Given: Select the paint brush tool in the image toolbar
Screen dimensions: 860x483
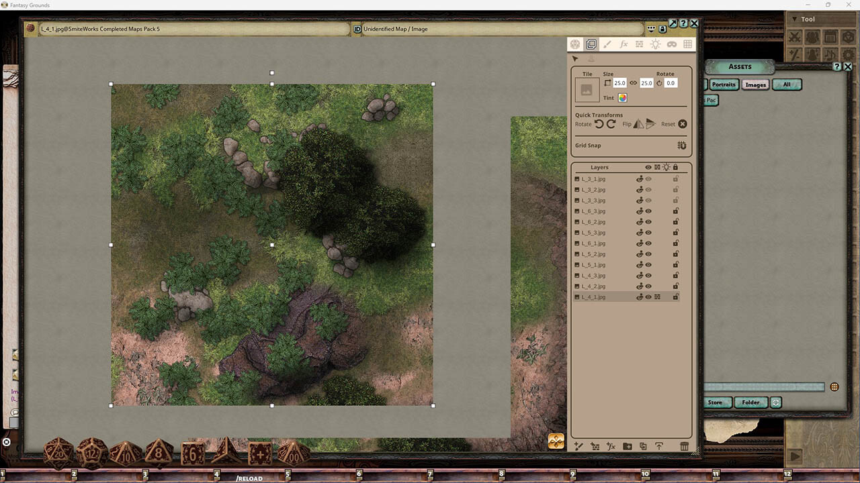Looking at the screenshot, I should tap(607, 44).
